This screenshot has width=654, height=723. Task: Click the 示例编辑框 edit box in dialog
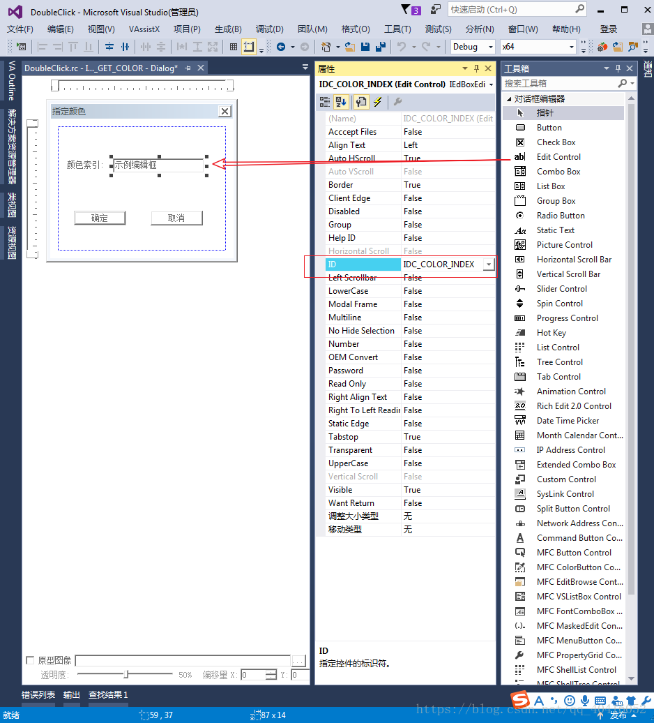click(158, 165)
